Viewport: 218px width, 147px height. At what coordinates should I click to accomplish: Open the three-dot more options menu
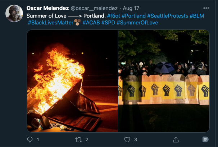click(206, 8)
